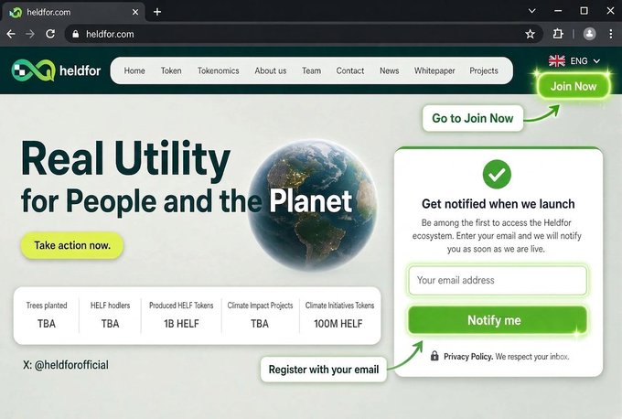This screenshot has height=419, width=622.
Task: Click the address bar URL heldfor.com
Action: point(110,34)
